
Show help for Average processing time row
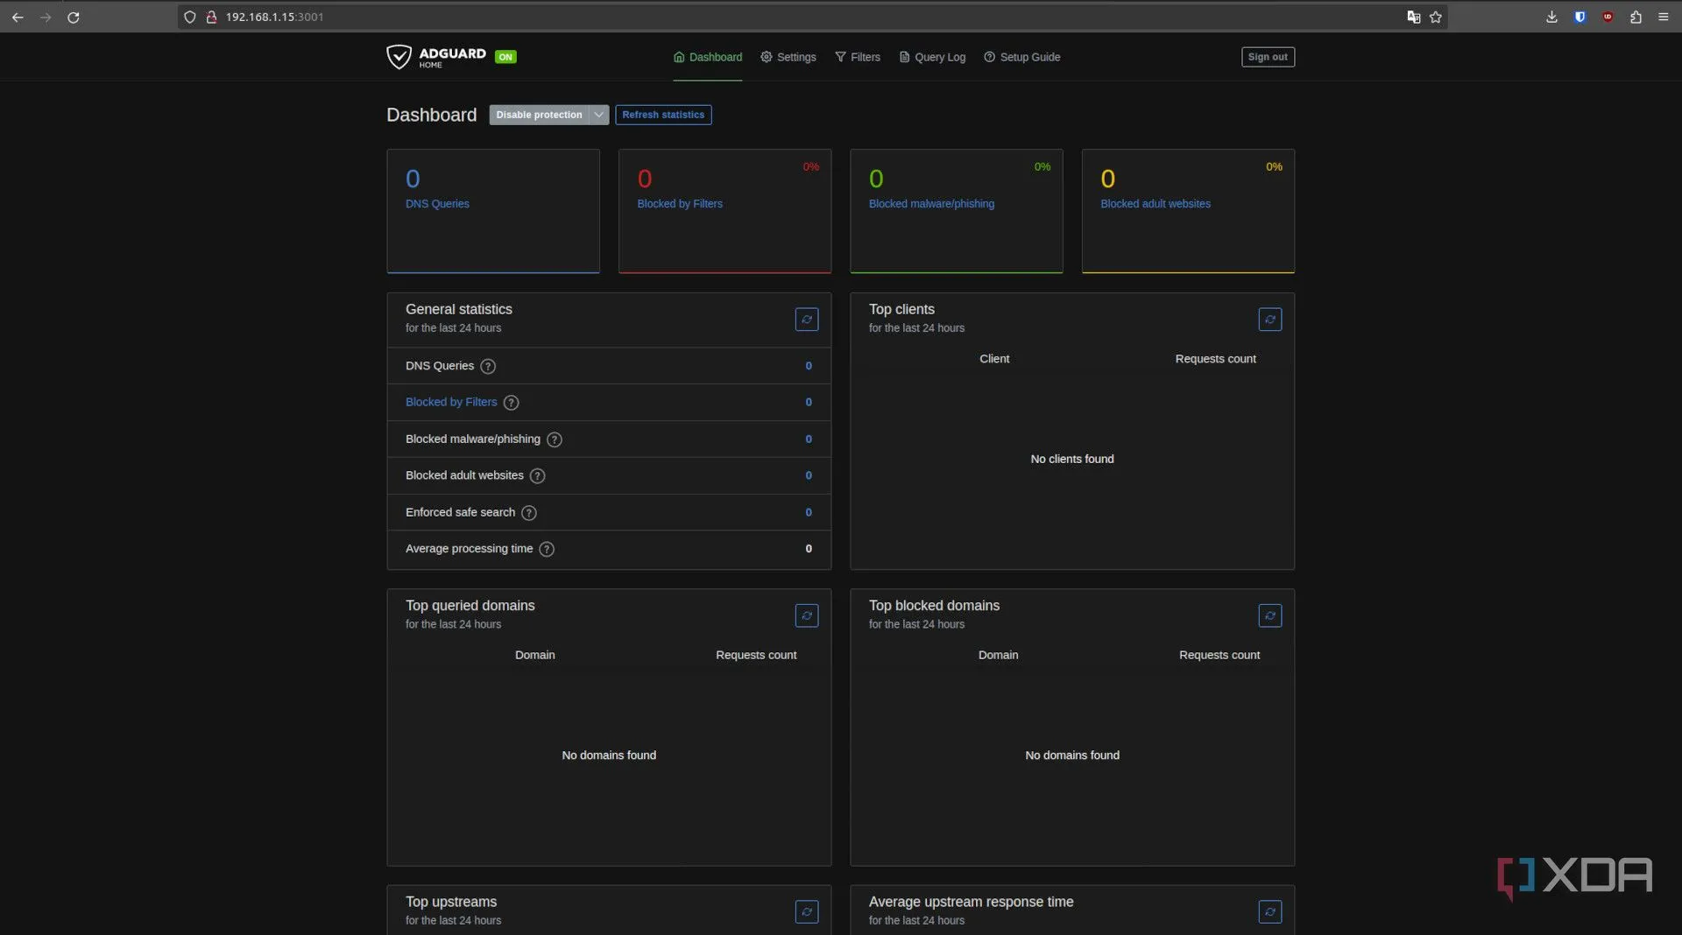547,549
